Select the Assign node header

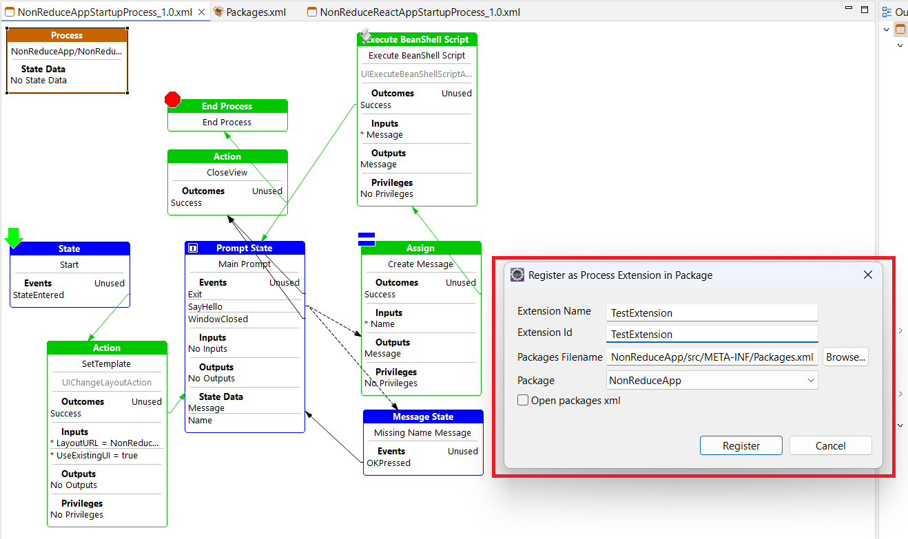pos(421,248)
